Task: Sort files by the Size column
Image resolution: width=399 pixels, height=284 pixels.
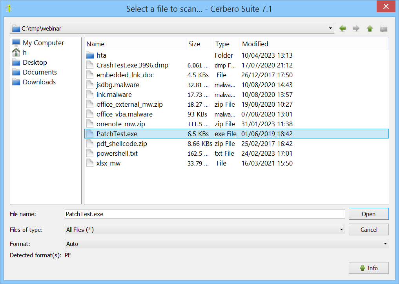Action: [199, 44]
